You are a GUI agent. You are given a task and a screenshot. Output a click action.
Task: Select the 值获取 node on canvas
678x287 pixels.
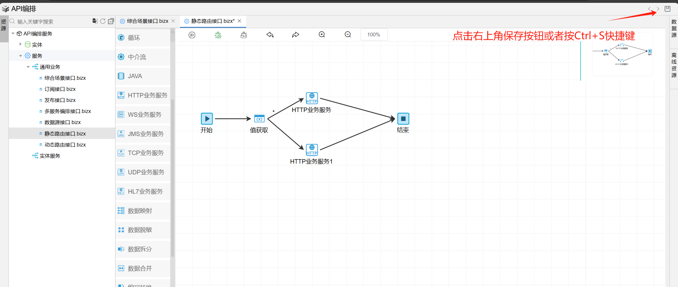pyautogui.click(x=259, y=119)
